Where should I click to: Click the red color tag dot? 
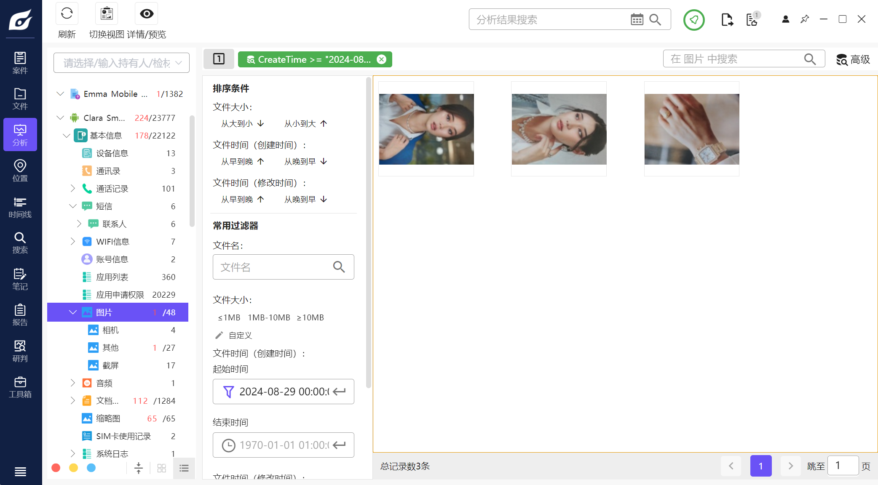(x=56, y=468)
